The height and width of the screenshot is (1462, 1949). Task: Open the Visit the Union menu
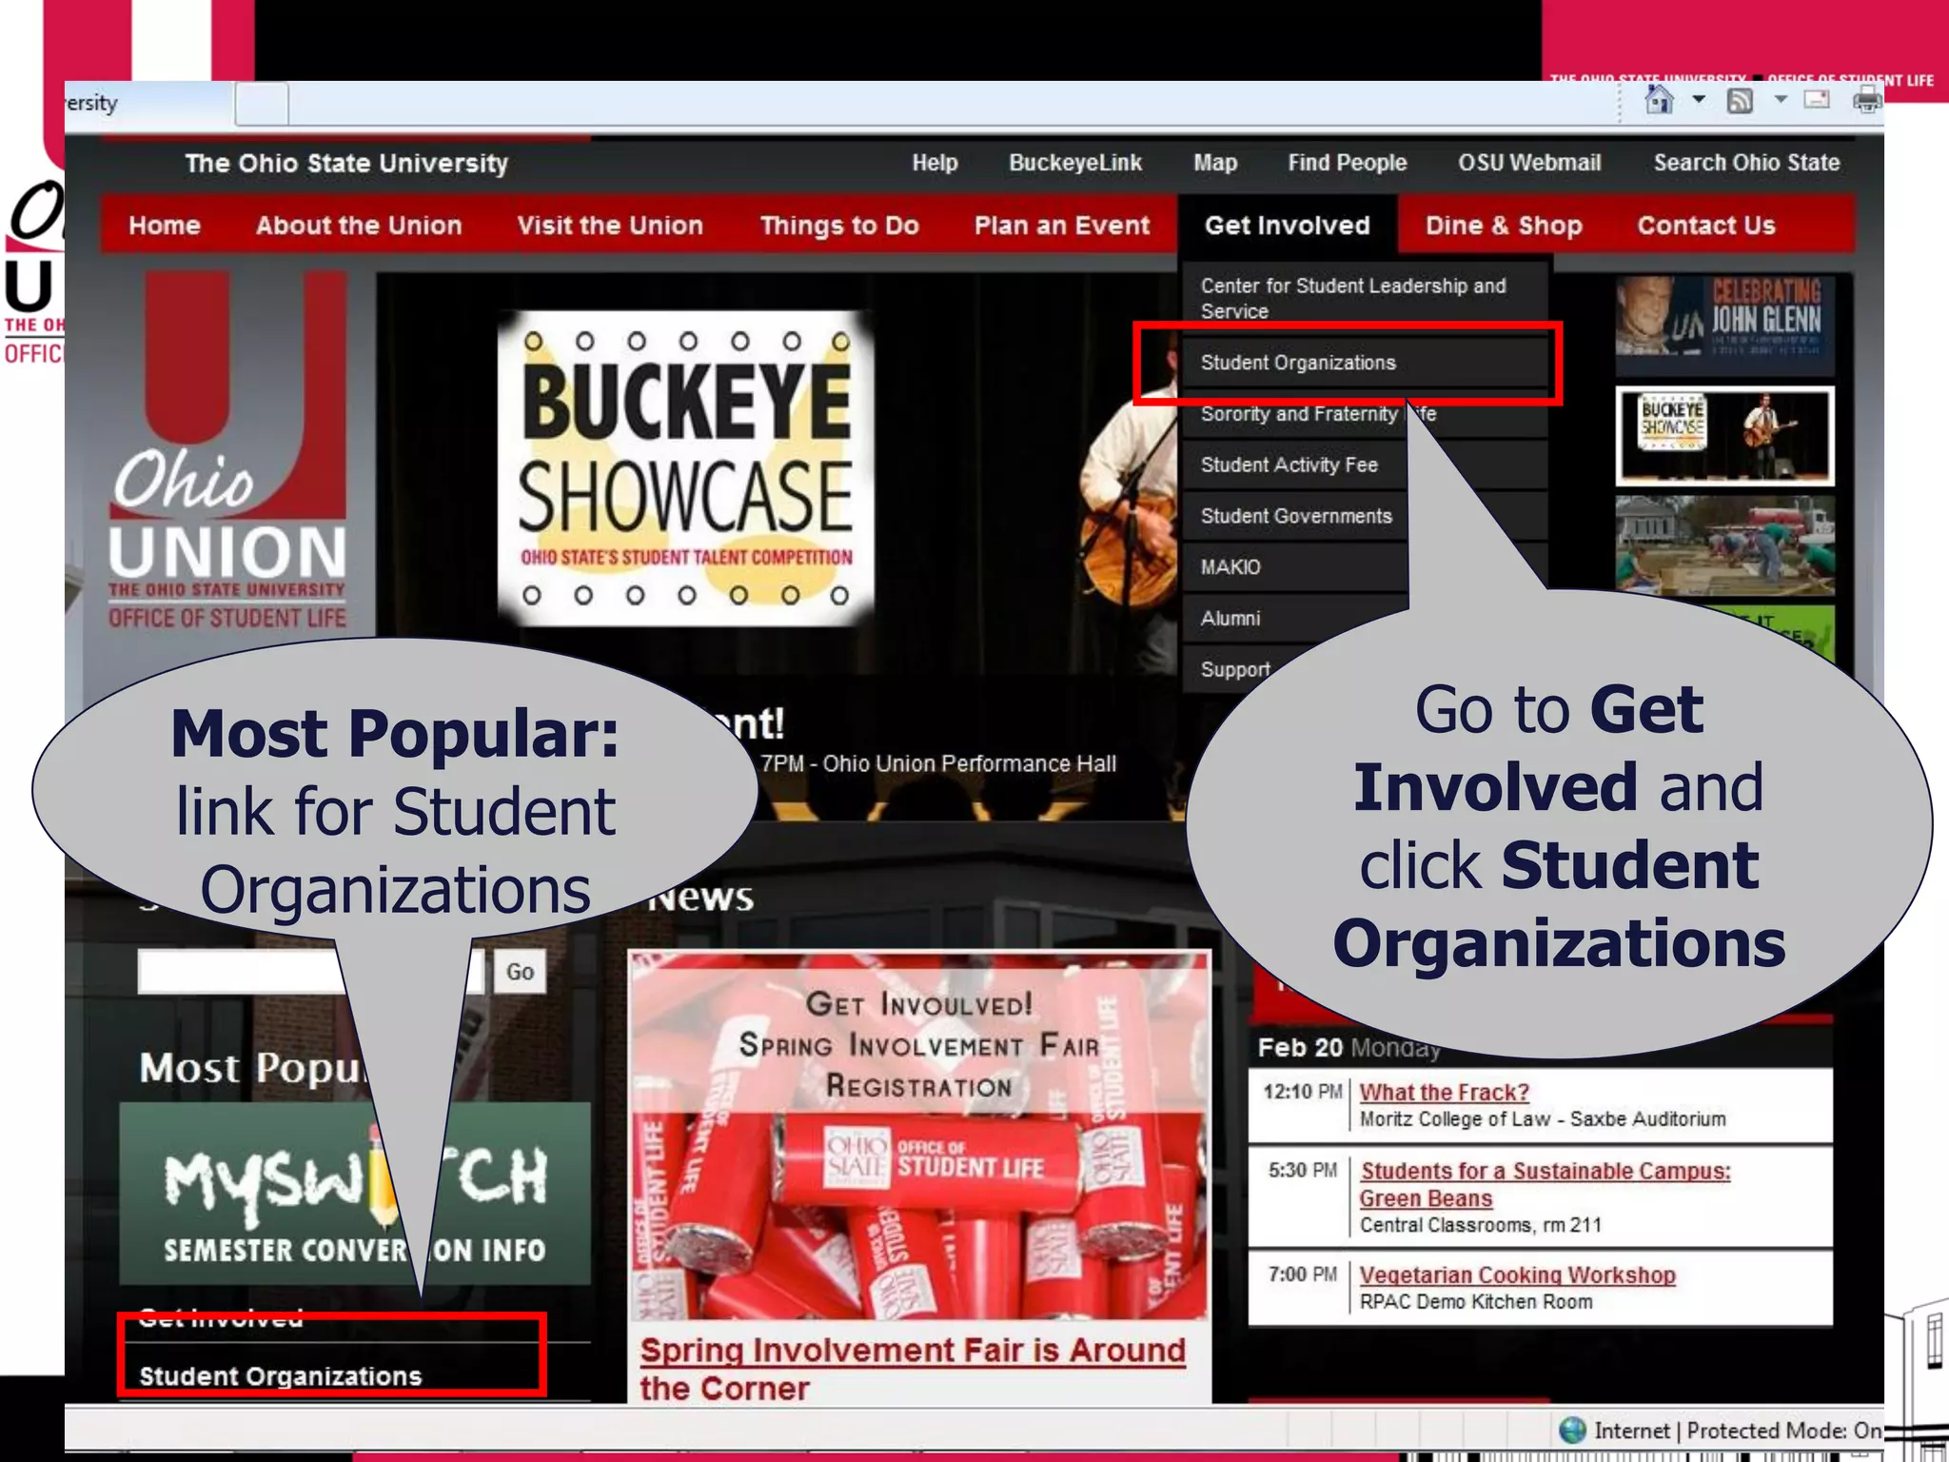(x=610, y=226)
